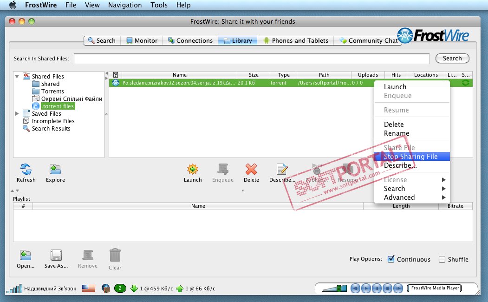This screenshot has width=488, height=302.
Task: Enable the Shuffle checkbox
Action: (442, 259)
